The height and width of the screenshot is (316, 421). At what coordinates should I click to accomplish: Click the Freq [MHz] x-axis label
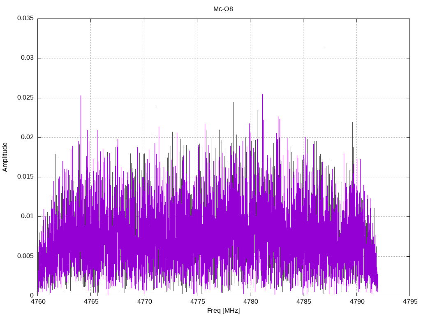223,311
